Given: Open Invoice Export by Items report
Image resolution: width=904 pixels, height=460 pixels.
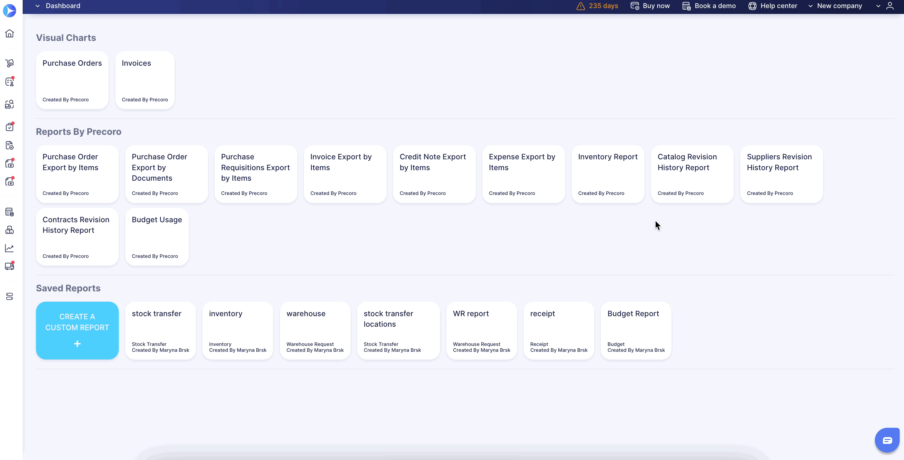Looking at the screenshot, I should click(345, 174).
